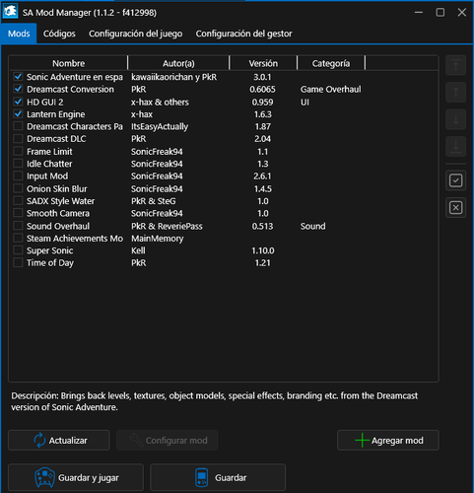
Task: Click the Guardar y jugar gamepad button
Action: click(x=76, y=477)
